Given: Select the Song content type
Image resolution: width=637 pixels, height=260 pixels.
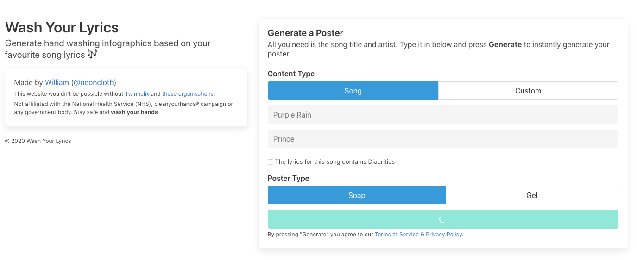Looking at the screenshot, I should pos(353,91).
